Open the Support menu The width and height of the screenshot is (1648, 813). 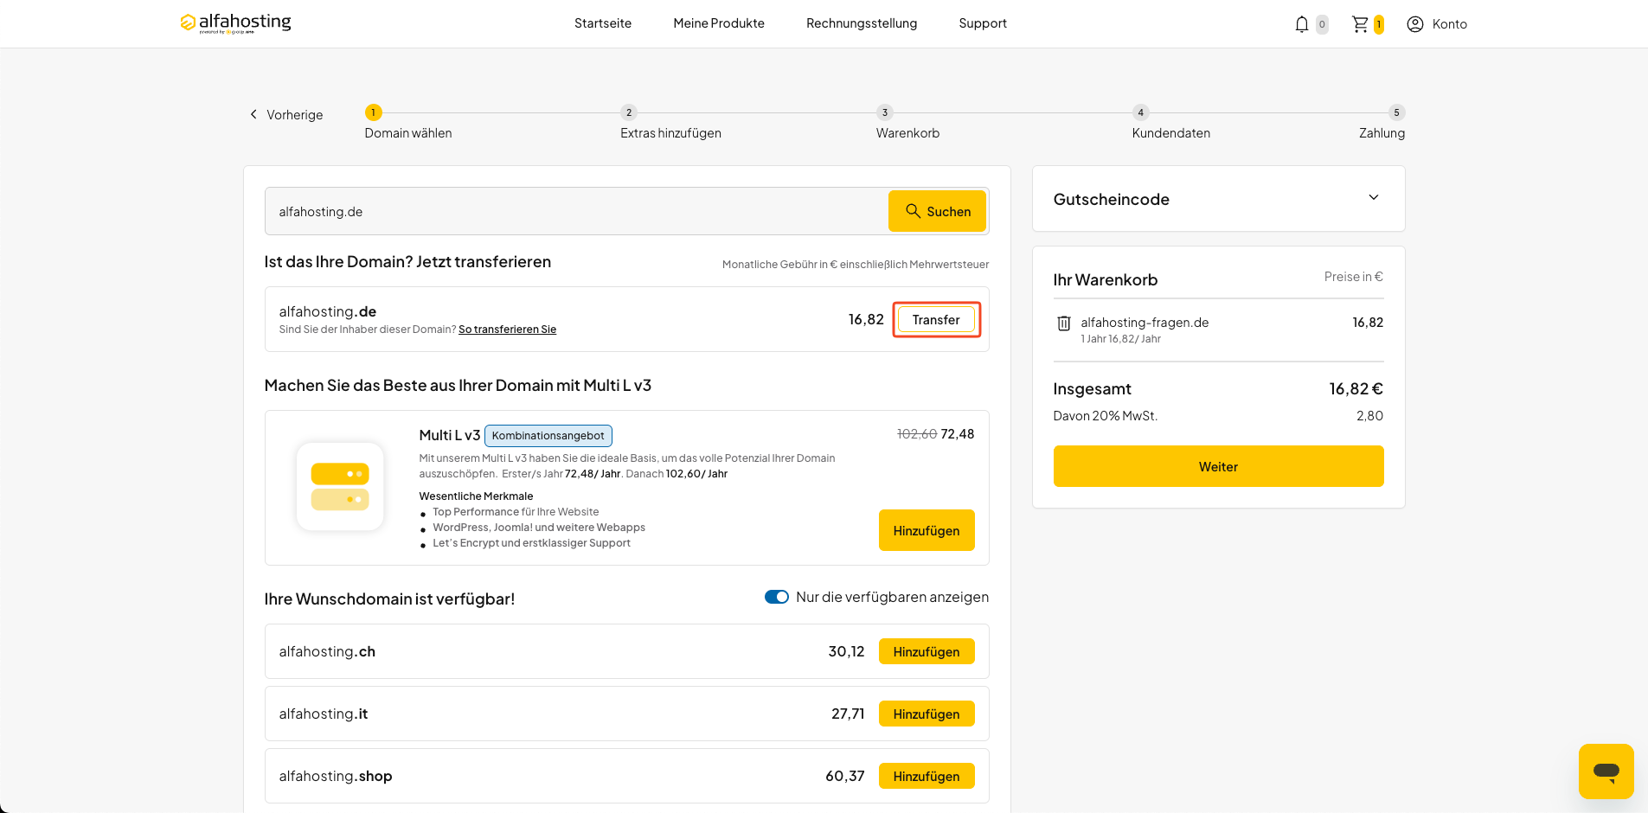coord(983,23)
